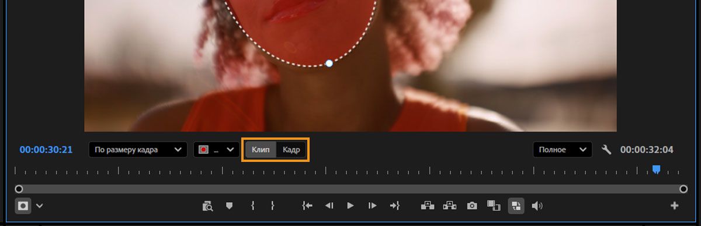This screenshot has height=226, width=701.
Task: Click the Extract icon
Action: click(450, 205)
